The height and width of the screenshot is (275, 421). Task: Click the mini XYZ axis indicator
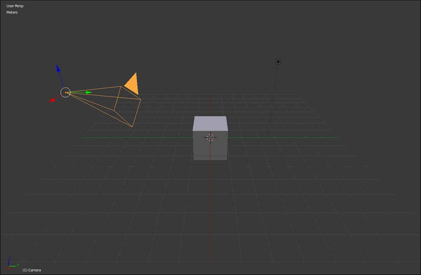pos(13,263)
